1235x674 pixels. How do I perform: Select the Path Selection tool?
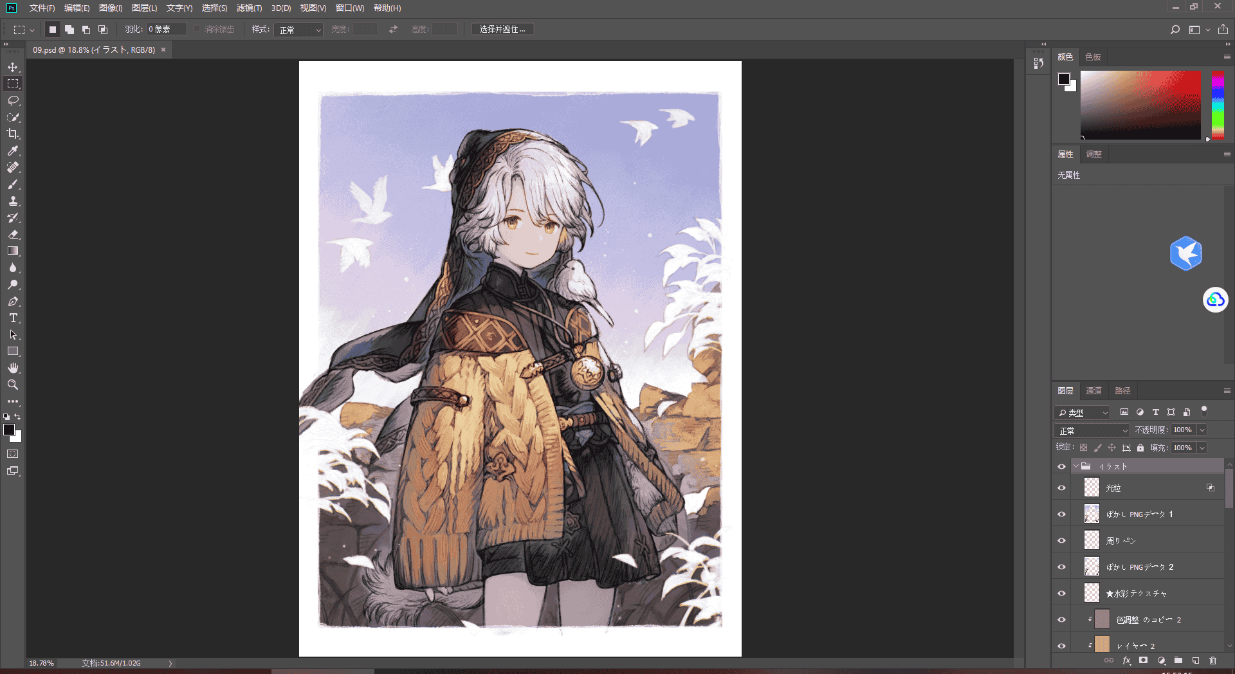(x=13, y=334)
